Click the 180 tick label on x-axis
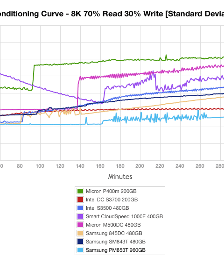The image size is (224, 264). pyautogui.click(x=120, y=166)
